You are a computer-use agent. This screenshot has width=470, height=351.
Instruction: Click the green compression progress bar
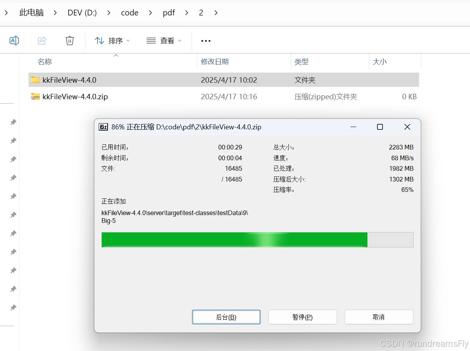(258, 240)
